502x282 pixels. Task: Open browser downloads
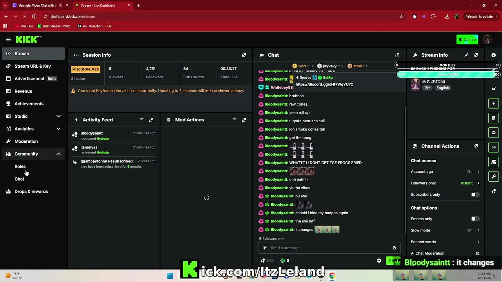[447, 16]
